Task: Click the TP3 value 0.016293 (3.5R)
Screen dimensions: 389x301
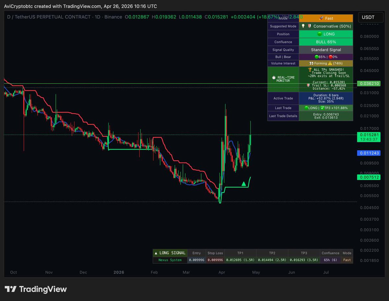Action: click(304, 260)
